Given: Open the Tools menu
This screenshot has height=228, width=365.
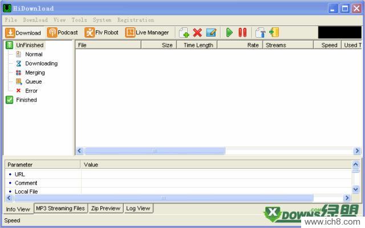Looking at the screenshot, I should coord(79,20).
